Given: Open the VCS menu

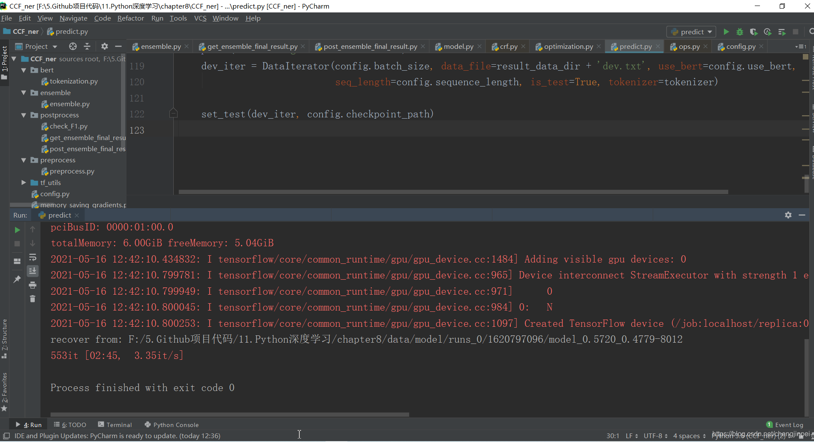Looking at the screenshot, I should 200,18.
